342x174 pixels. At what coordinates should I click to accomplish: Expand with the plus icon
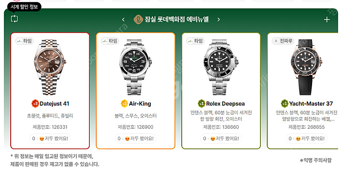(327, 20)
